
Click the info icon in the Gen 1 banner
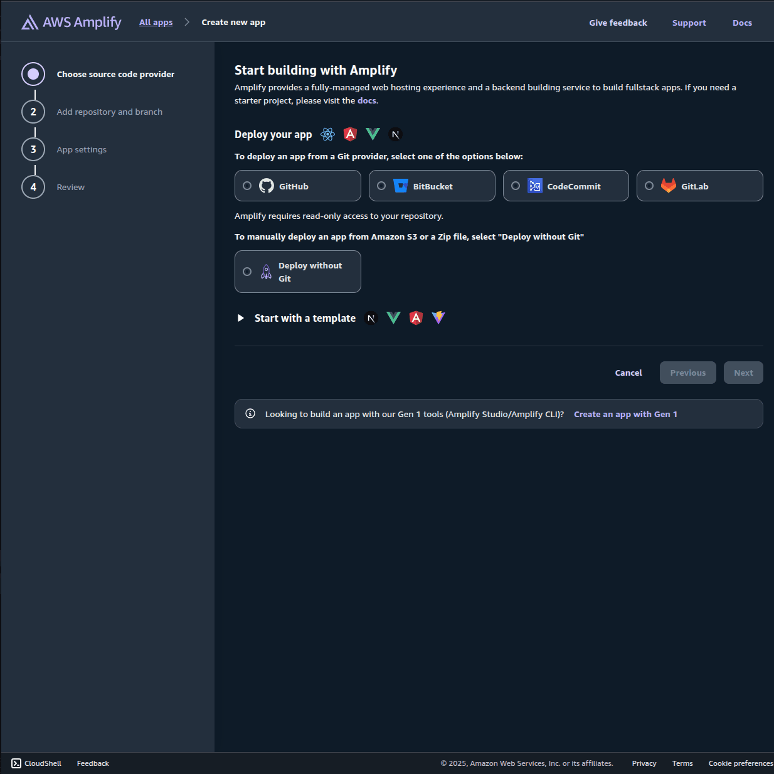tap(250, 413)
